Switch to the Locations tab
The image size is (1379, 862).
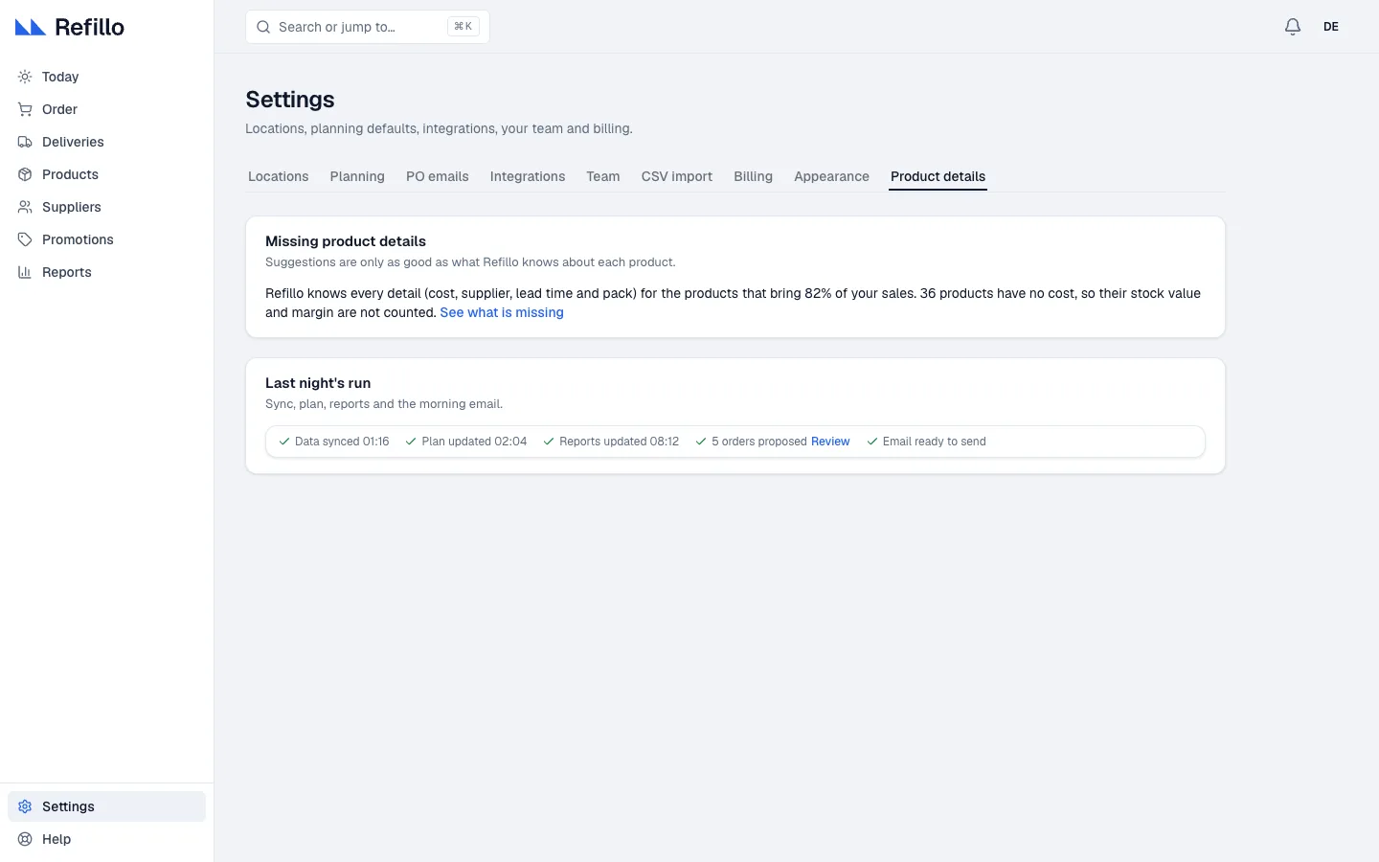(278, 176)
